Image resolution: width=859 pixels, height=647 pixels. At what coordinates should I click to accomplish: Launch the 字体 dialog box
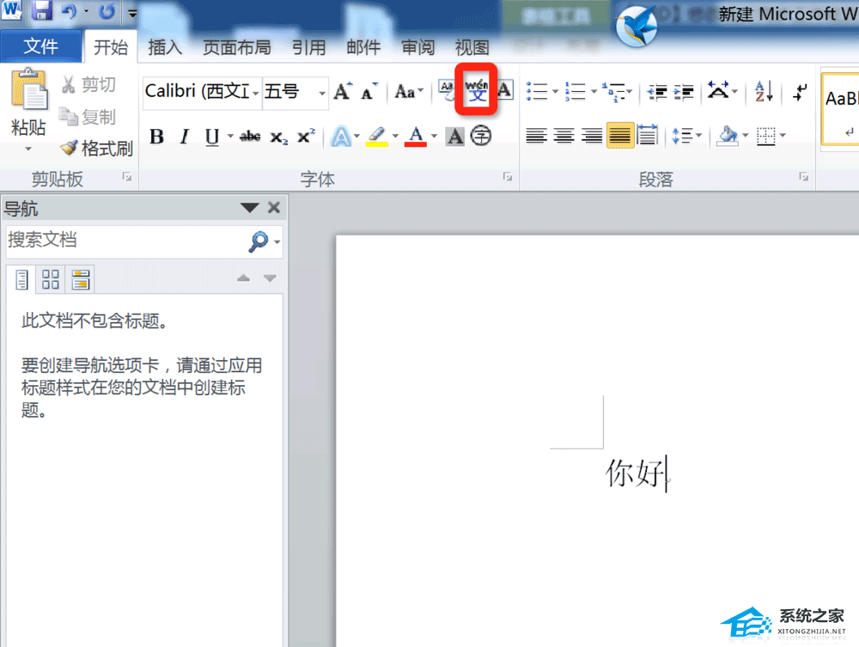click(x=507, y=178)
